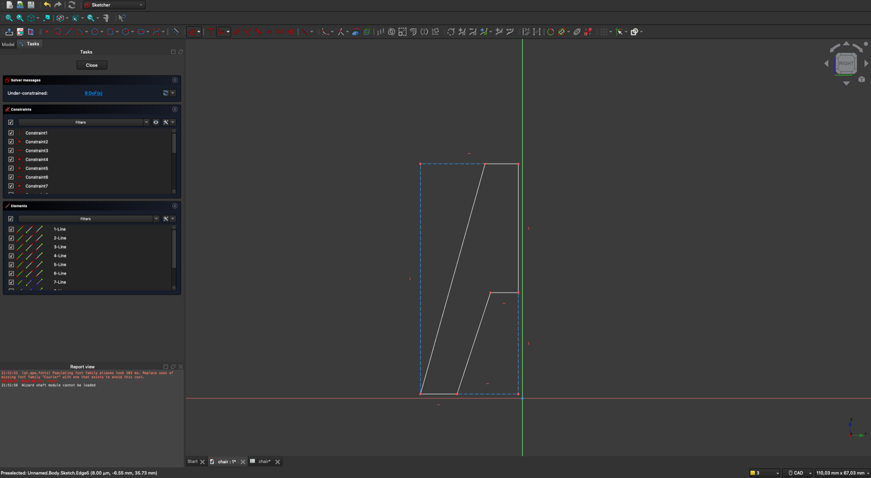This screenshot has height=478, width=871.
Task: Select the 3-Line element row
Action: click(90, 247)
